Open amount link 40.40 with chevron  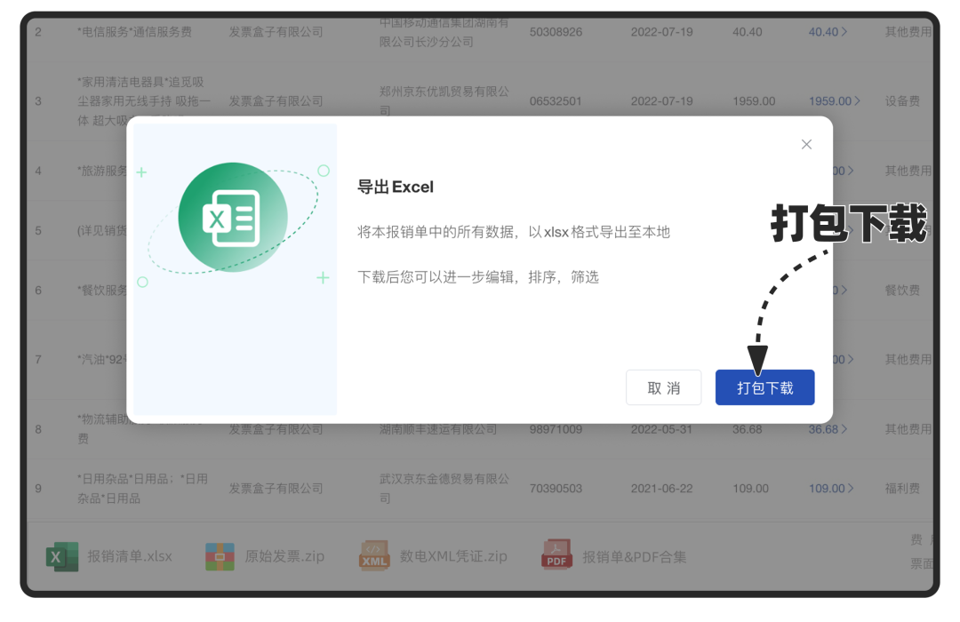tap(828, 32)
